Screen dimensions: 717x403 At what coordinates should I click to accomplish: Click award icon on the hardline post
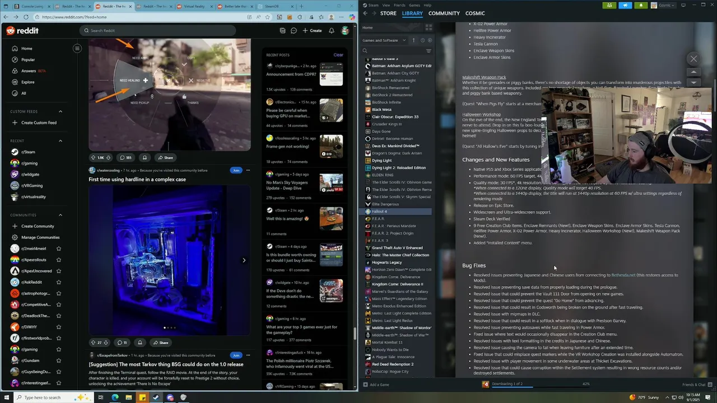coord(140,343)
